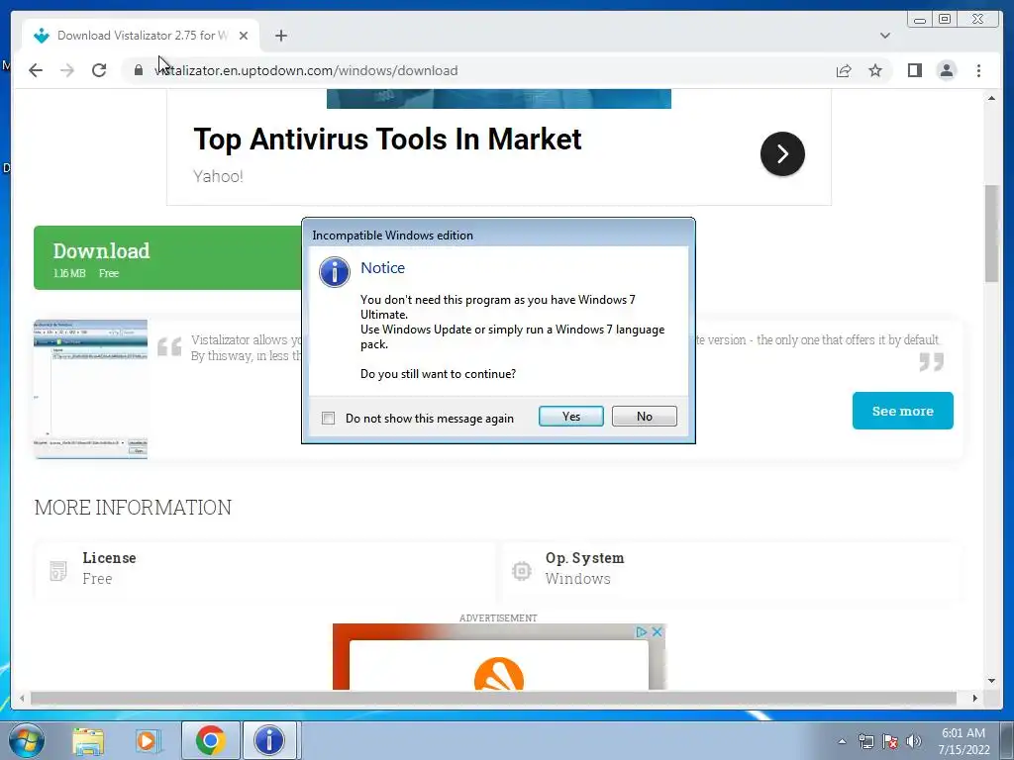This screenshot has height=760, width=1014.
Task: Click the blue information icon in dialog
Action: click(x=335, y=272)
